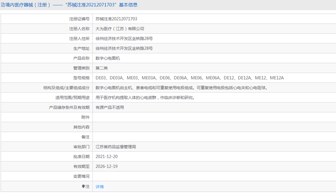Click registrant name 大为医疗（江苏）有限公司
The height and width of the screenshot is (193, 336).
120,29
